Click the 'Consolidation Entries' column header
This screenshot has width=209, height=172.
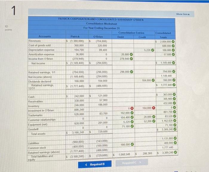pos(131,33)
